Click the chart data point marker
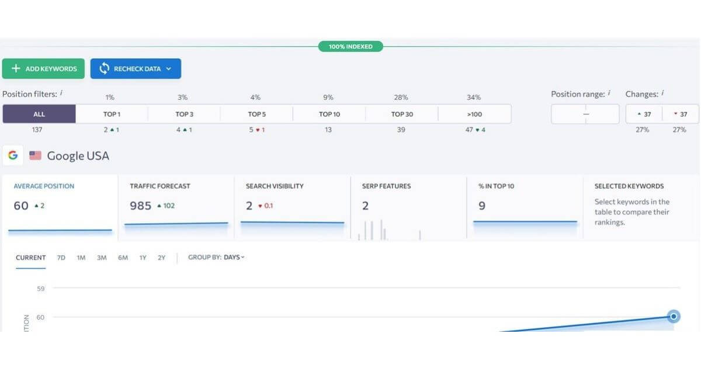The height and width of the screenshot is (368, 701). pyautogui.click(x=674, y=316)
